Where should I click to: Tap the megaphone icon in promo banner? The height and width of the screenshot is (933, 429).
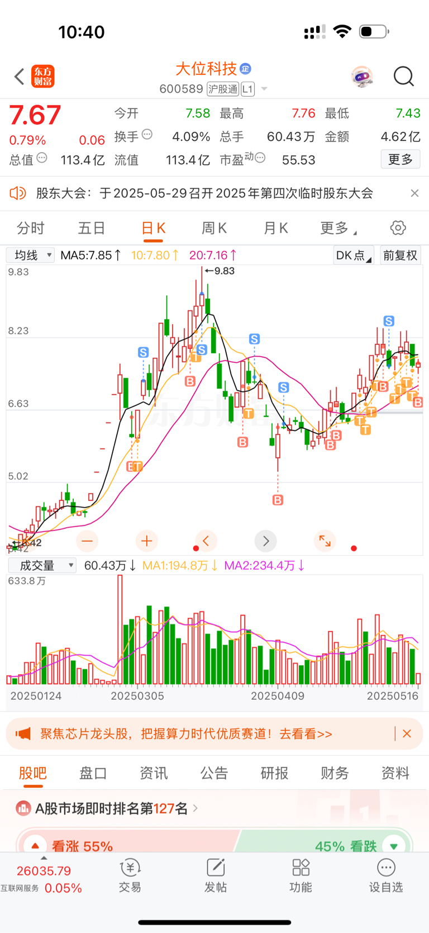pyautogui.click(x=23, y=733)
